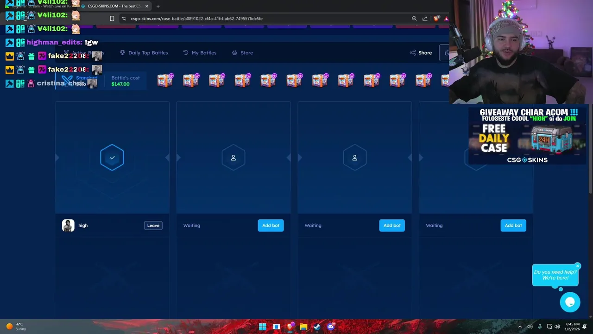The width and height of the screenshot is (593, 334).
Task: Go to Daily Top Battles
Action: [x=144, y=53]
